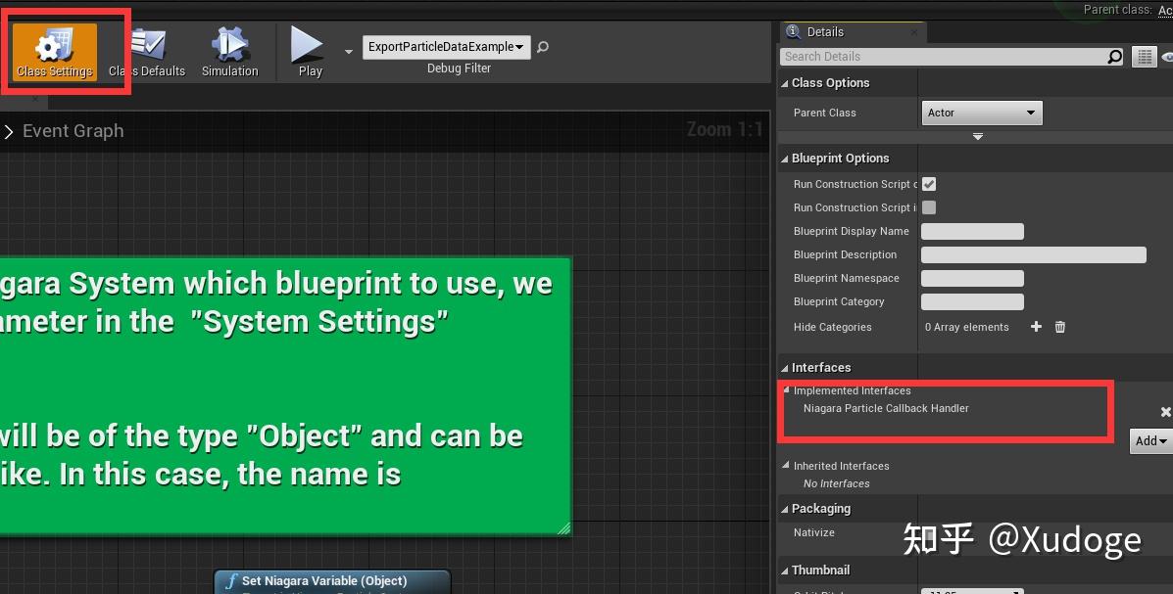The height and width of the screenshot is (594, 1173).
Task: Expand the Event Graph header
Action: click(x=10, y=130)
